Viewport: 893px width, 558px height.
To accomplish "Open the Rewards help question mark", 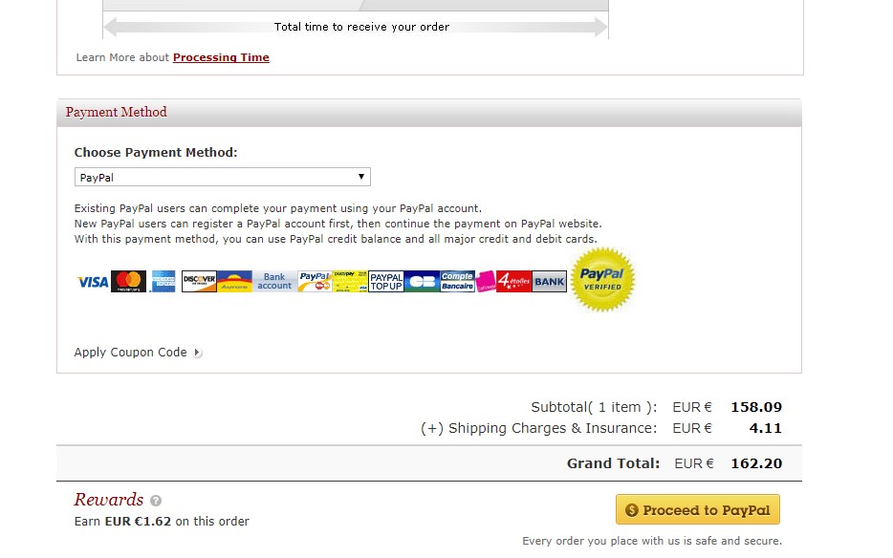I will coord(156,501).
